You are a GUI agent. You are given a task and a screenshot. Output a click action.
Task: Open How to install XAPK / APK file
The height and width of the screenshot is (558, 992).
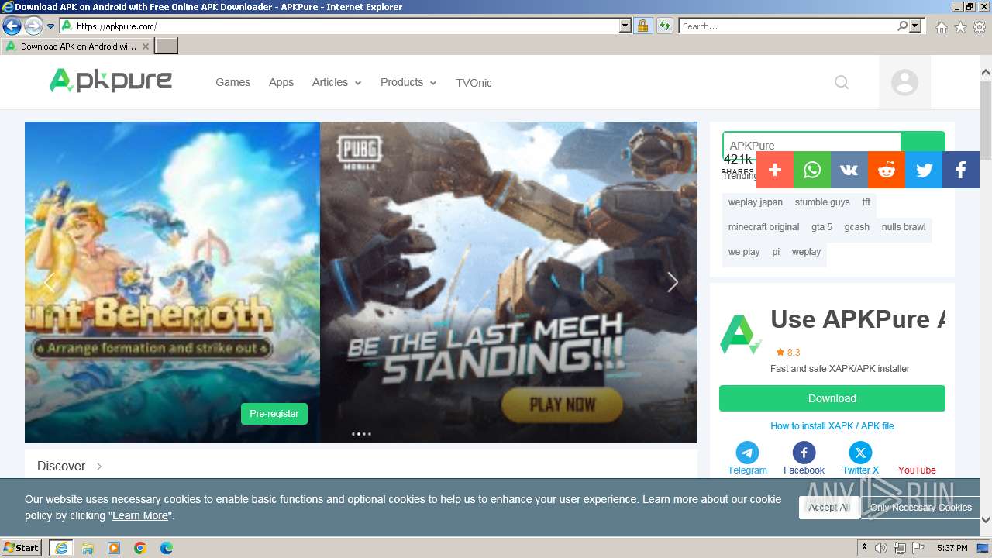coord(832,426)
